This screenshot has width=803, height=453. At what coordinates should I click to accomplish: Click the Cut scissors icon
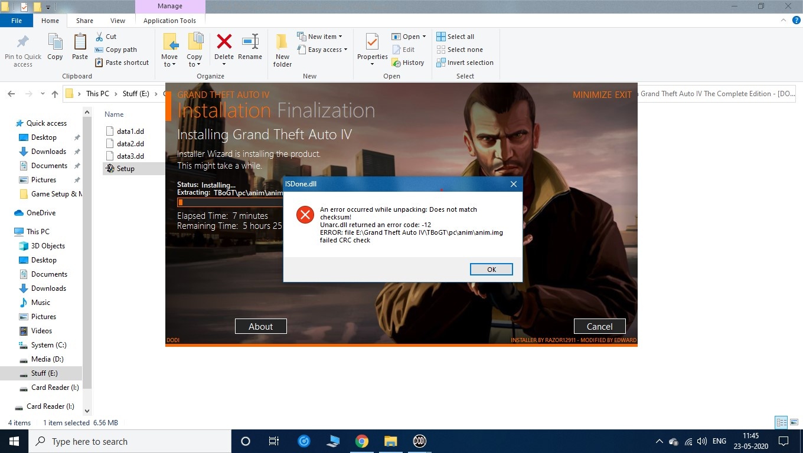click(x=100, y=37)
